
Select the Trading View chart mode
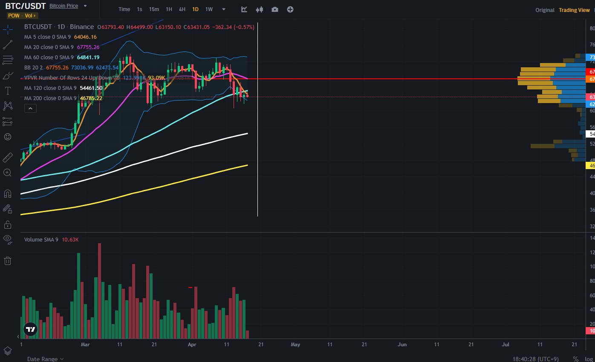click(x=574, y=10)
